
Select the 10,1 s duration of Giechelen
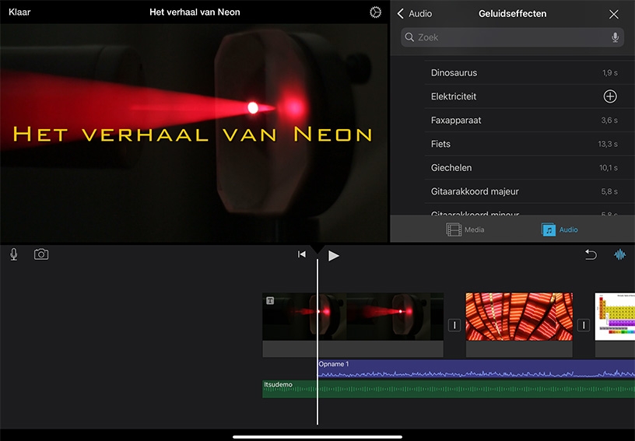point(609,167)
